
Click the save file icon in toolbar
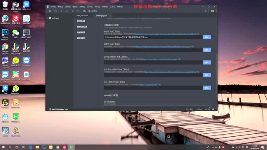[x=55, y=11]
